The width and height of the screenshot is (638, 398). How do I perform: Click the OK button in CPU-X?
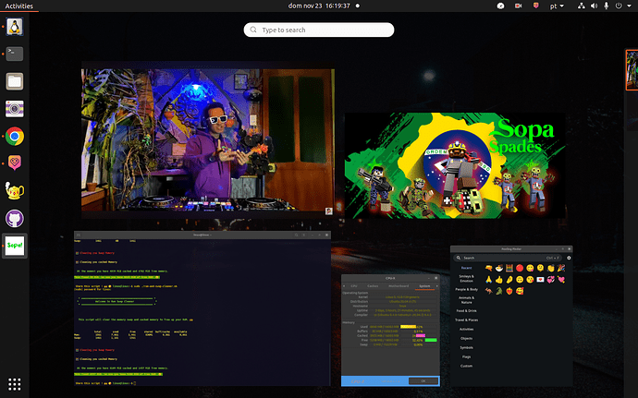[x=423, y=380]
